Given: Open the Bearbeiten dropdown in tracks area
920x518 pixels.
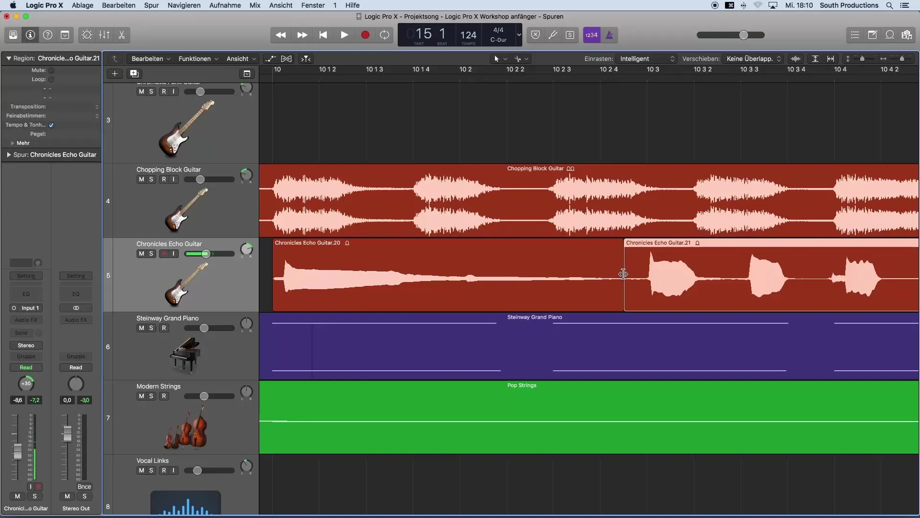Looking at the screenshot, I should pos(151,59).
